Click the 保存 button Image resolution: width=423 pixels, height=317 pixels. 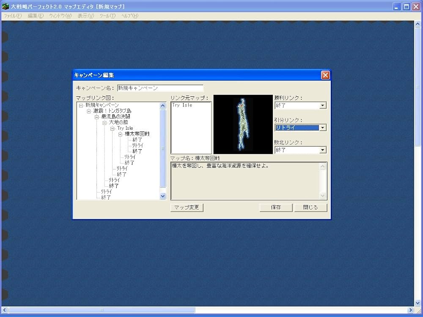tap(276, 207)
